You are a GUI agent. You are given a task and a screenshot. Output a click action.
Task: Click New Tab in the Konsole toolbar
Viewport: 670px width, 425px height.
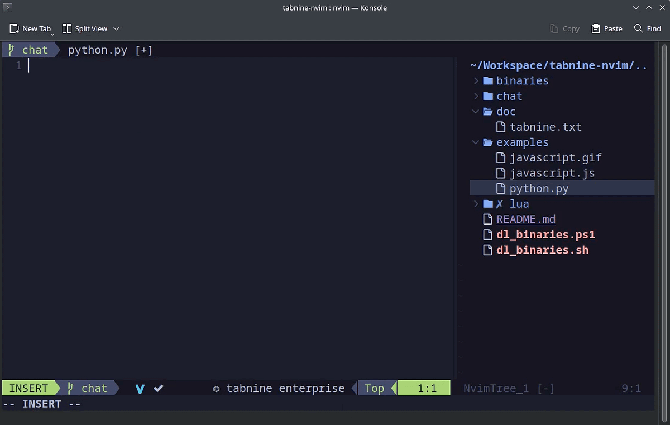tap(31, 28)
